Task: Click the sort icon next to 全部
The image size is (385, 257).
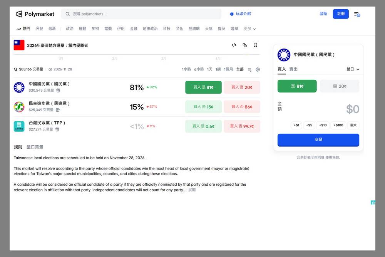Action: click(x=249, y=69)
